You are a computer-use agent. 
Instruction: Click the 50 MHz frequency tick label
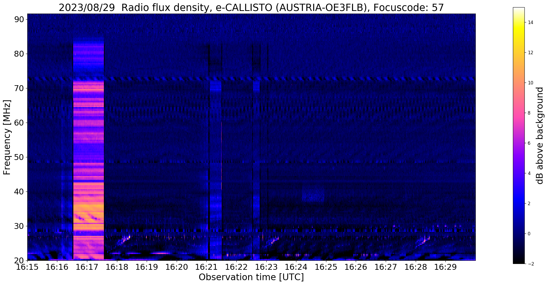tap(19, 157)
